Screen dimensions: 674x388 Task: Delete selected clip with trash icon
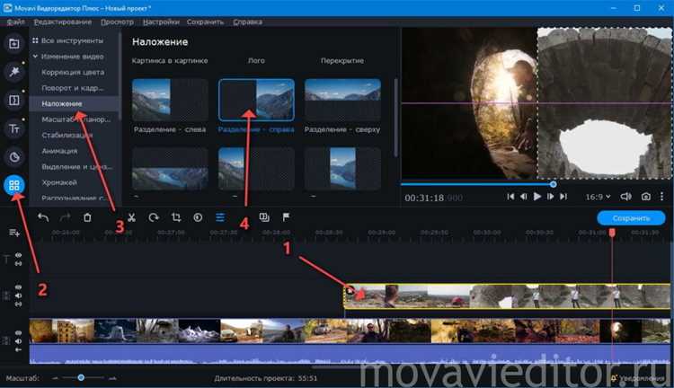(87, 217)
